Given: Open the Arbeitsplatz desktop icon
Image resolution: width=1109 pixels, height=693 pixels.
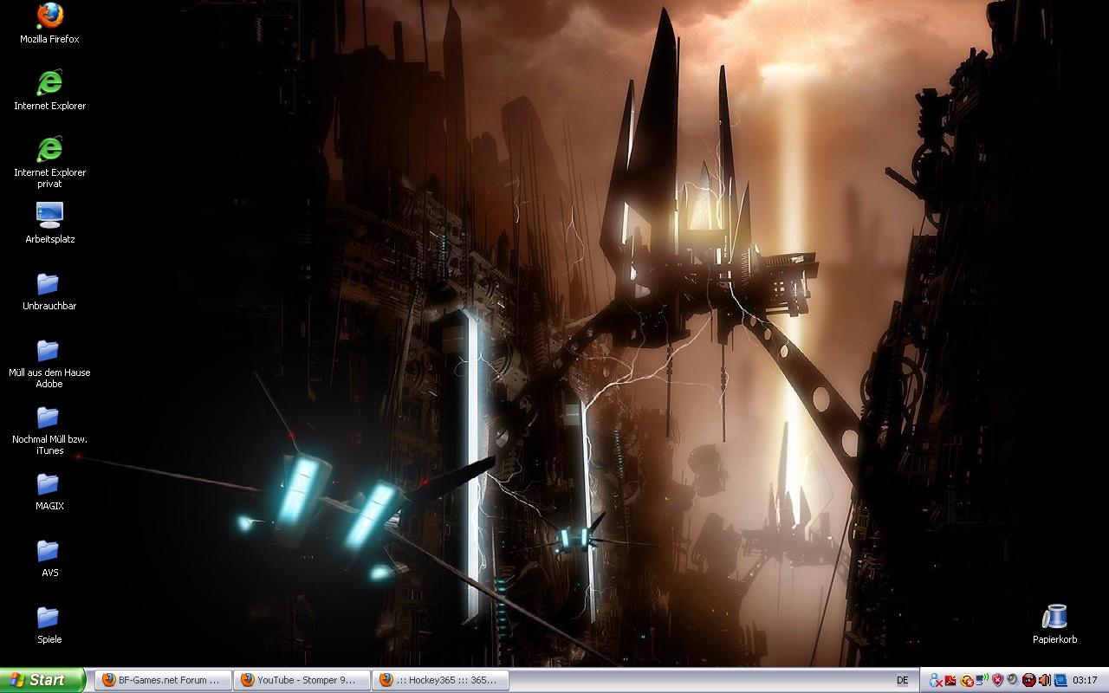Looking at the screenshot, I should (49, 223).
